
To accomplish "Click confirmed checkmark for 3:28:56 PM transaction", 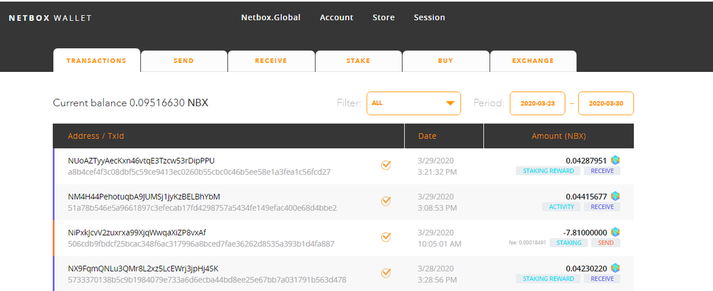I will tap(386, 273).
